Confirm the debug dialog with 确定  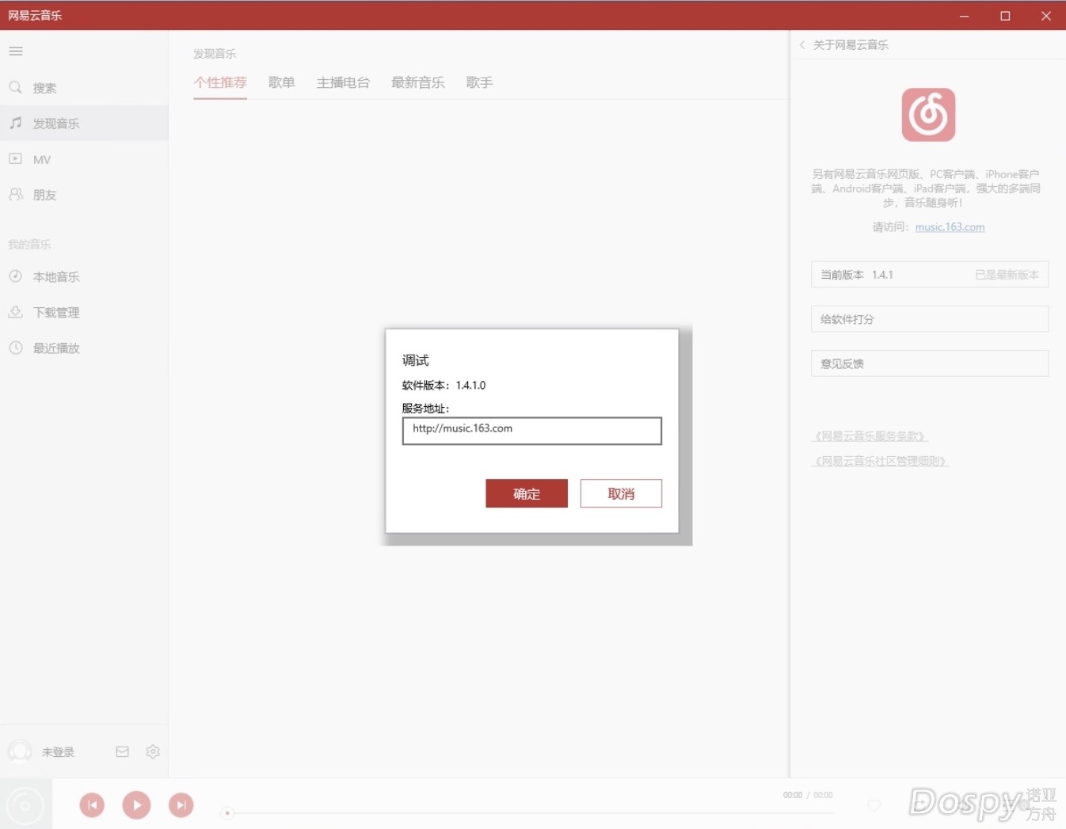[527, 493]
